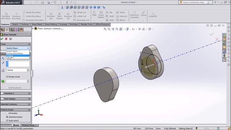
Task: Toggle the Instant3D tool
Action: click(x=153, y=15)
